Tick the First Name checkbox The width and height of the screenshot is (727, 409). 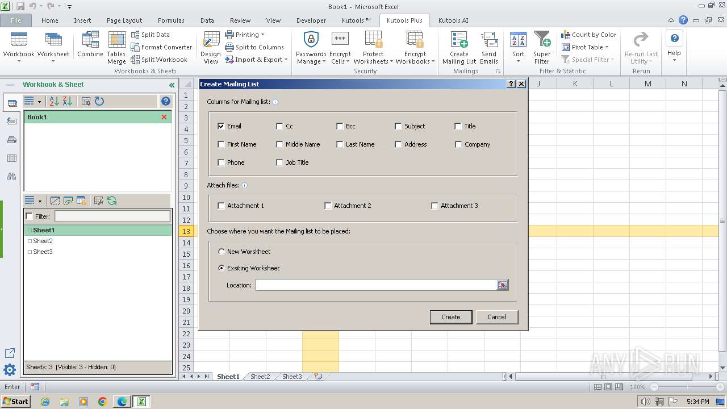coord(221,144)
